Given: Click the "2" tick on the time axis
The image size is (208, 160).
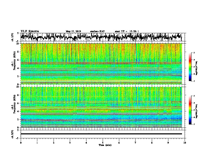Looking at the screenshot, I should click(x=54, y=143).
